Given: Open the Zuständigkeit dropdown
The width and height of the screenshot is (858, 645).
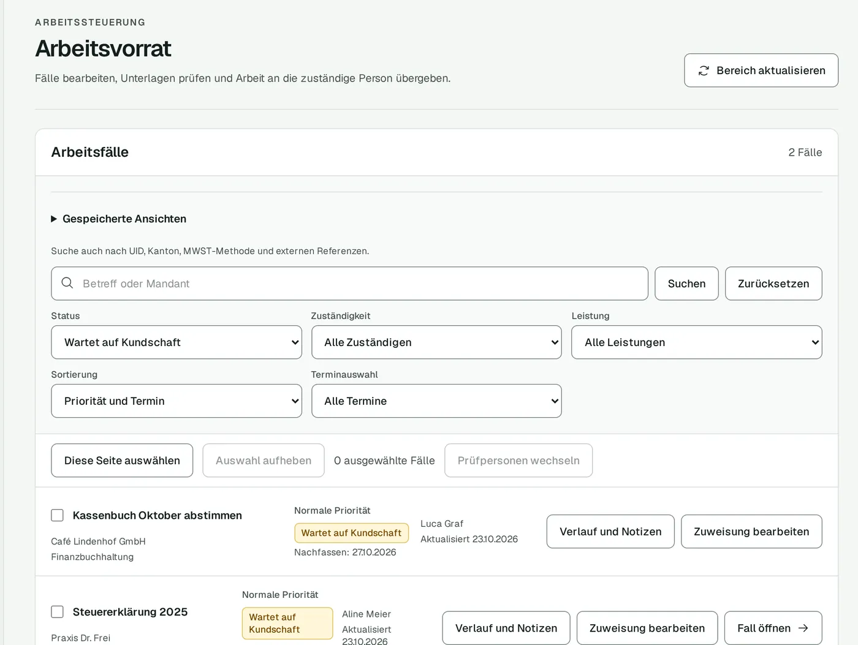Looking at the screenshot, I should pos(436,342).
